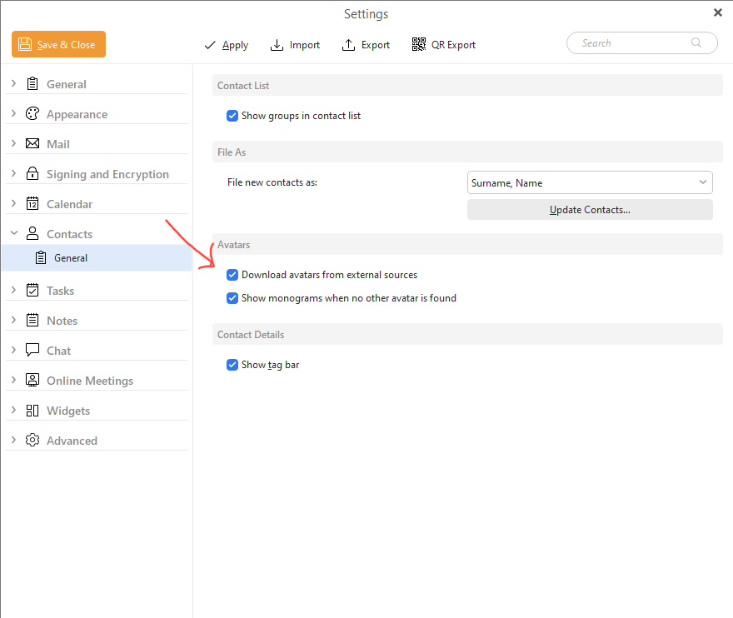Screen dimensions: 733x618
Task: Collapse the Contacts section chevron
Action: point(13,234)
